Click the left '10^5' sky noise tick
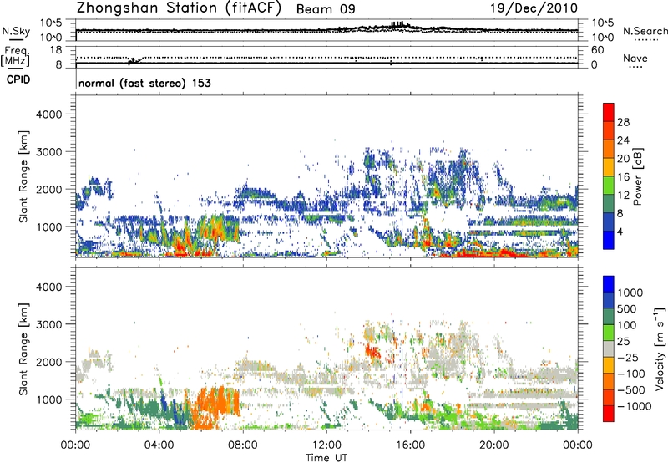 pos(51,23)
